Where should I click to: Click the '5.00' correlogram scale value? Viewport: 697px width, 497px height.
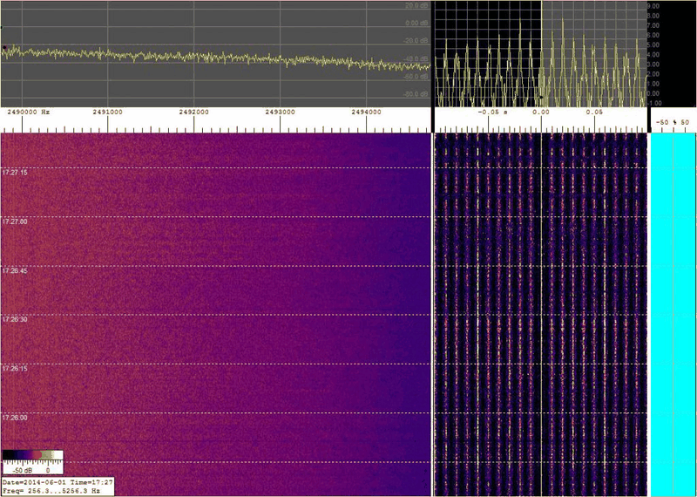[x=652, y=45]
